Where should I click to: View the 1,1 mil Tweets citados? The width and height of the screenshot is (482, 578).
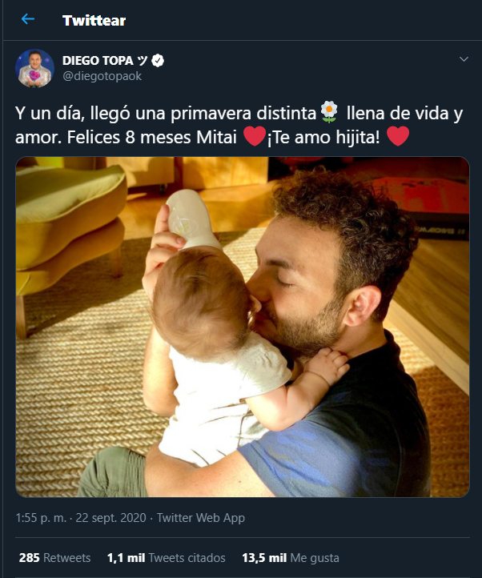tap(166, 558)
